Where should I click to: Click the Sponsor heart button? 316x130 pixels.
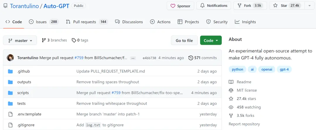[x=180, y=6]
